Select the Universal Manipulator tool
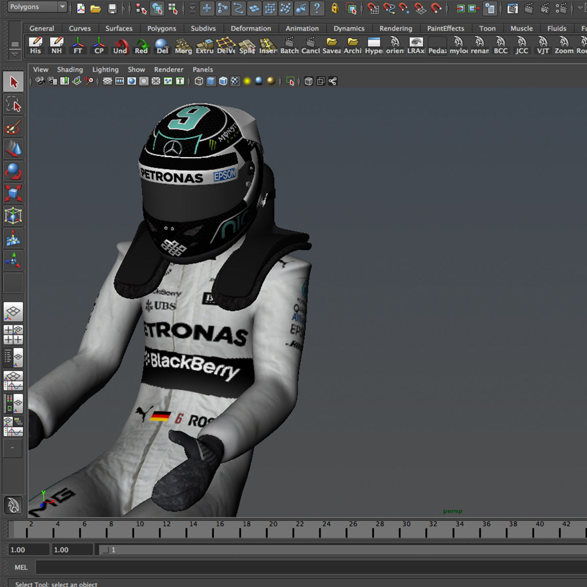587x587 pixels. click(x=13, y=216)
